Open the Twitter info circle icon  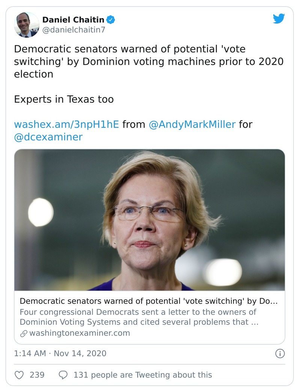tap(280, 353)
